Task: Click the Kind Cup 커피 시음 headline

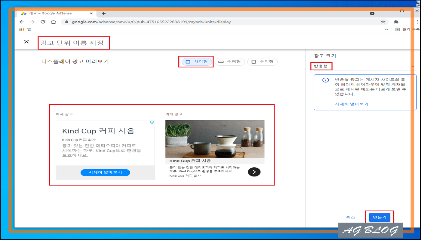Action: pos(98,131)
